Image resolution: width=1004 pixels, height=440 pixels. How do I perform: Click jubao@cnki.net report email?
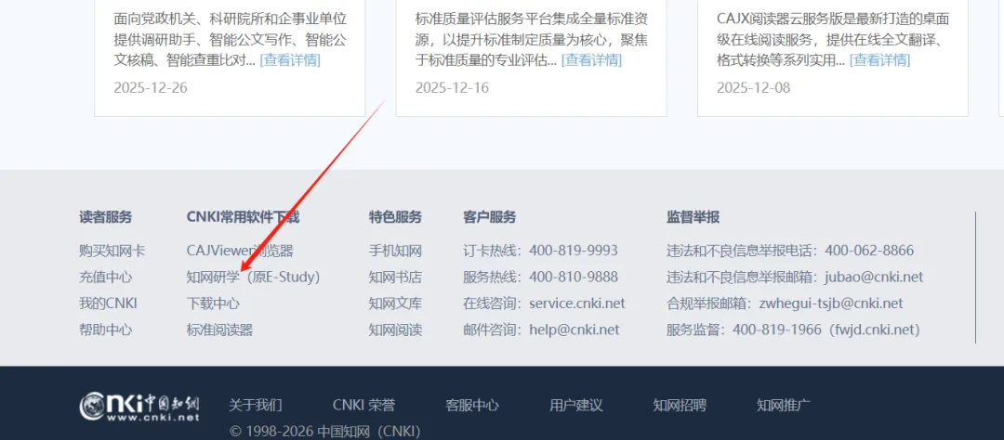874,277
